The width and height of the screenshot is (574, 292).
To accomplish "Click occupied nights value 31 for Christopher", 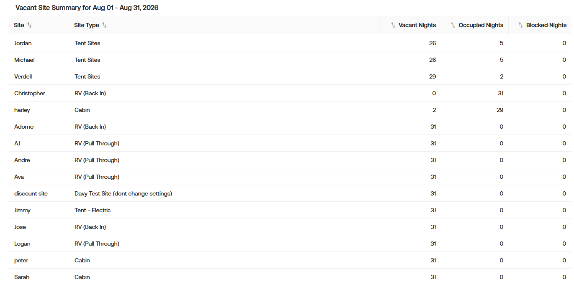I will click(500, 93).
